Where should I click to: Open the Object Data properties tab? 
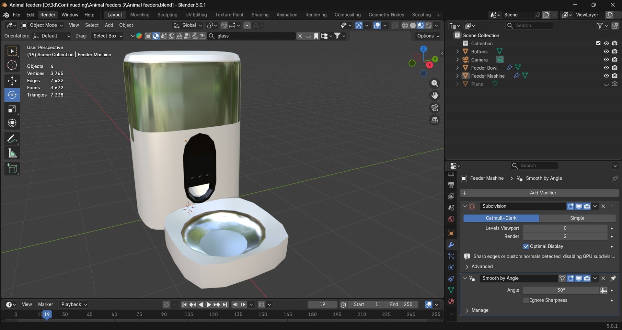click(x=451, y=290)
